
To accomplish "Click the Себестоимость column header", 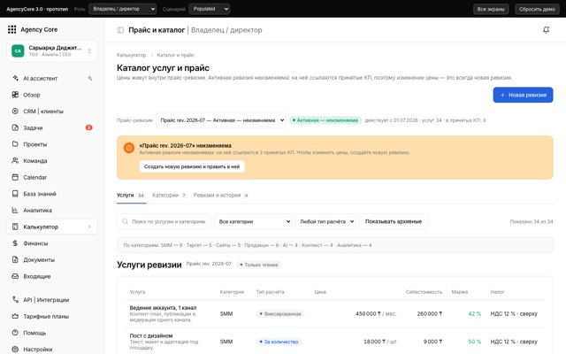I will click(x=424, y=292).
